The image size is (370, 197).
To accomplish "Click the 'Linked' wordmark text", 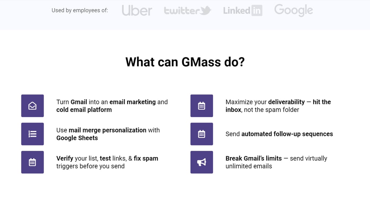I will (x=237, y=11).
